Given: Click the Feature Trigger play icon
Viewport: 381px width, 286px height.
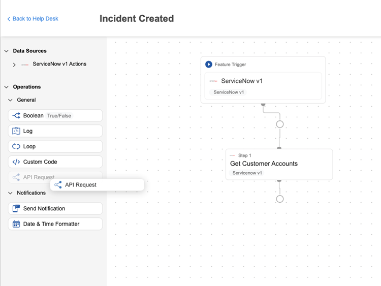Looking at the screenshot, I should (209, 65).
